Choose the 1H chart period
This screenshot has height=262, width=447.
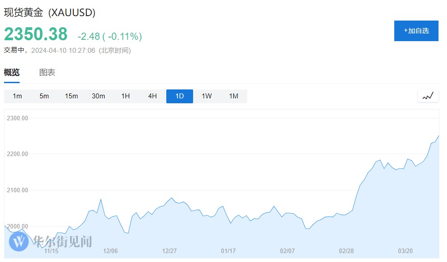click(x=126, y=96)
